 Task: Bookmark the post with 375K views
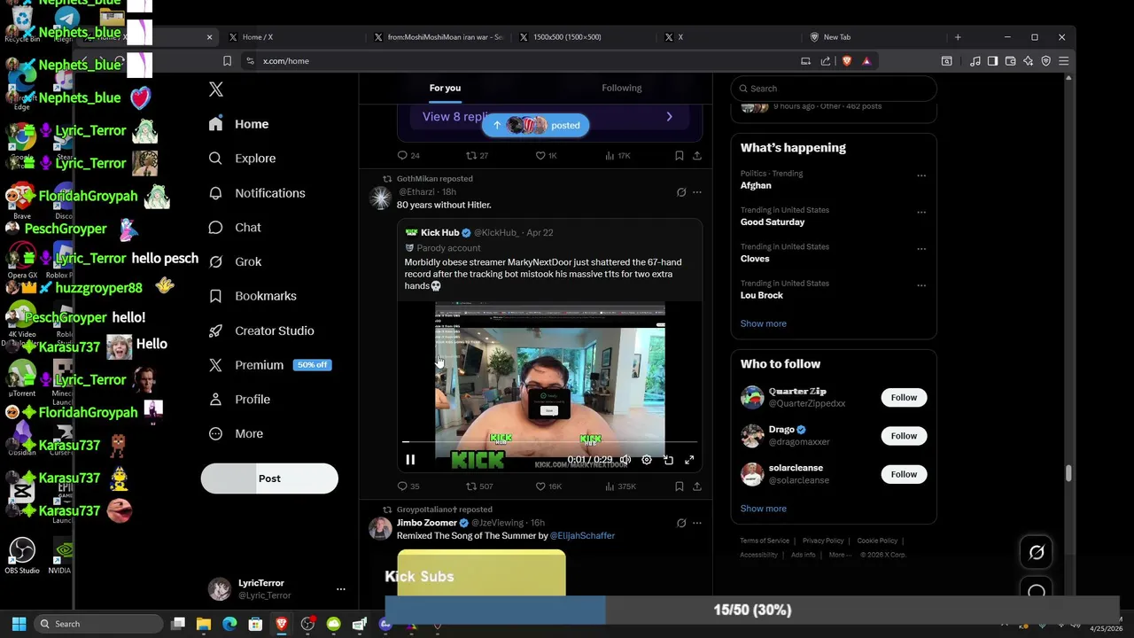point(679,486)
